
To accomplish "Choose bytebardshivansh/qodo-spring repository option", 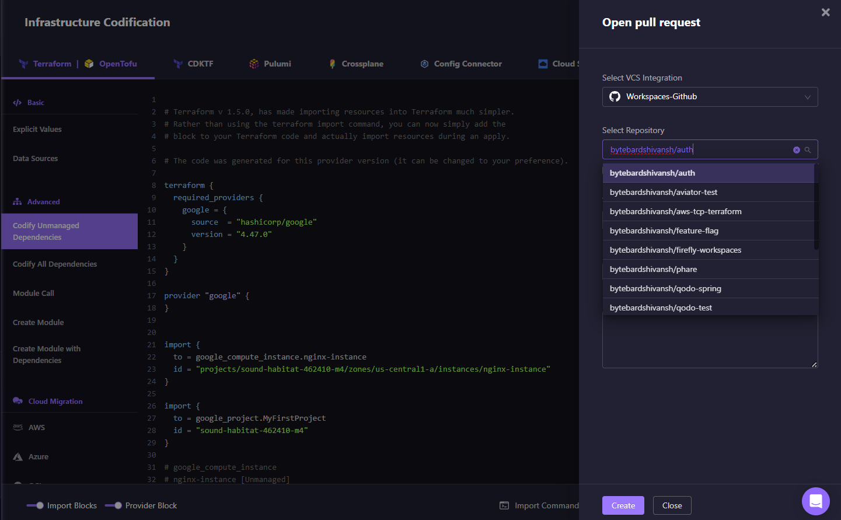I will [710, 289].
